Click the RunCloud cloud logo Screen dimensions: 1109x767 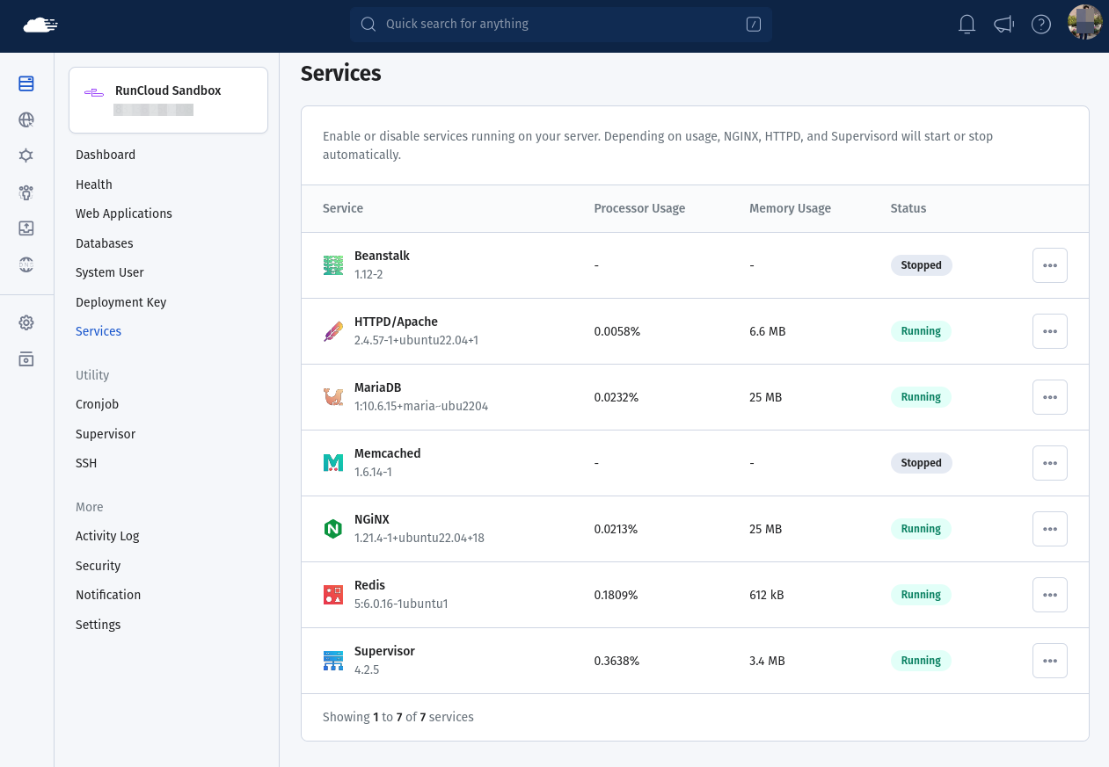[40, 25]
